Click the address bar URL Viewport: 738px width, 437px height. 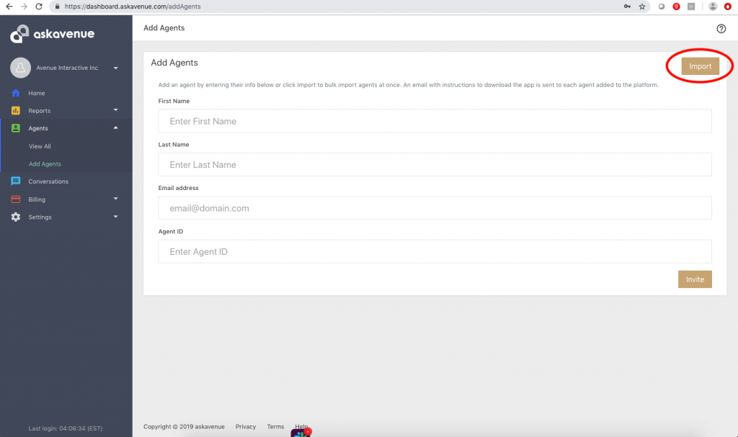133,6
